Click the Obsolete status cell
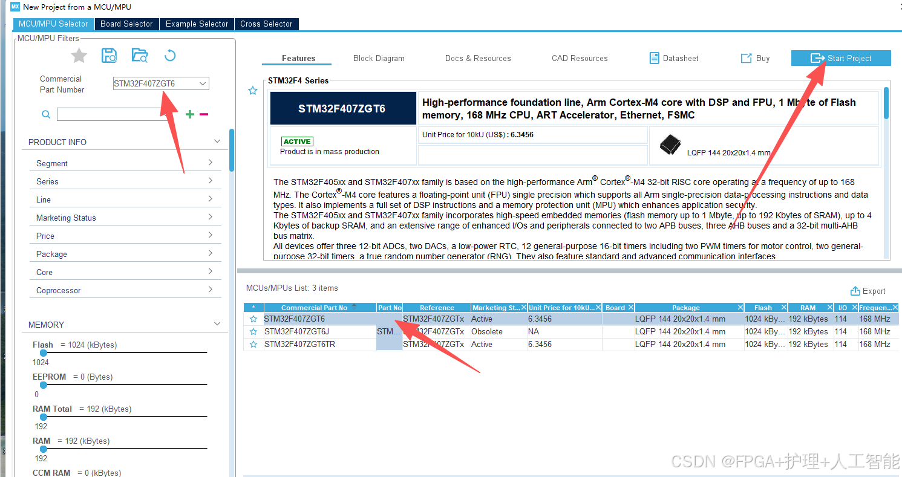This screenshot has height=477, width=902. coord(499,331)
